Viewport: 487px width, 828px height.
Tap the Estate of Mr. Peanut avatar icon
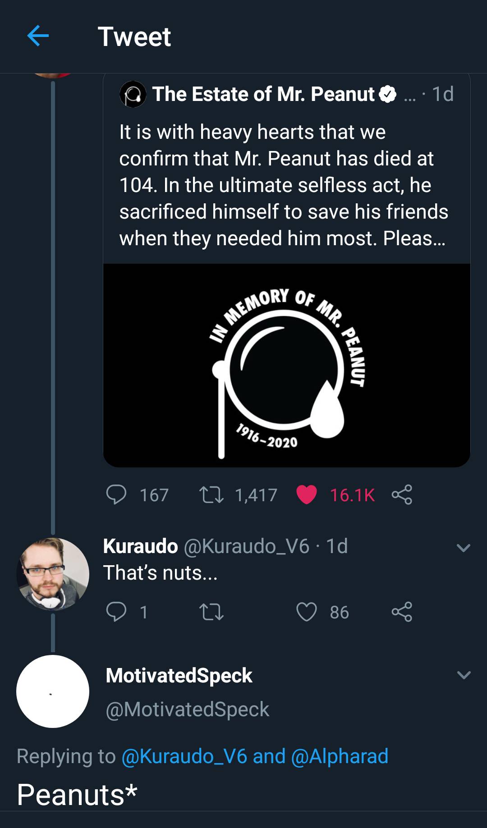[x=133, y=94]
